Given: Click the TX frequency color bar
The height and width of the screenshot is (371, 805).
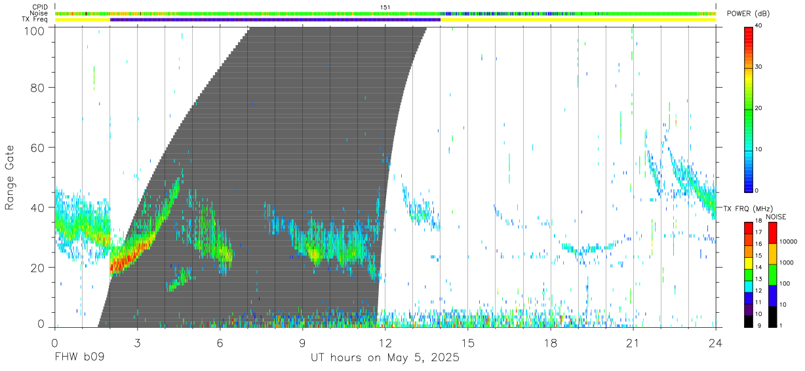Looking at the screenshot, I should [x=749, y=274].
